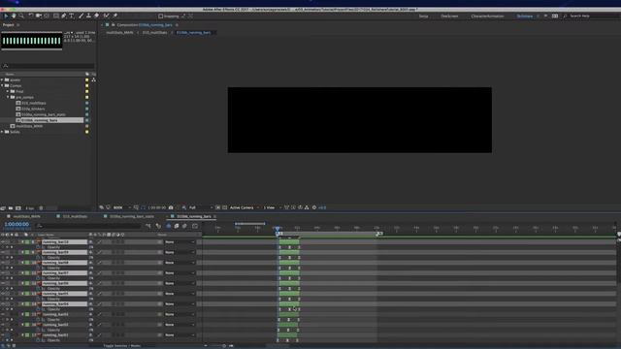Open the Active Camera 3D view dropdown
The height and width of the screenshot is (349, 621).
[244, 207]
